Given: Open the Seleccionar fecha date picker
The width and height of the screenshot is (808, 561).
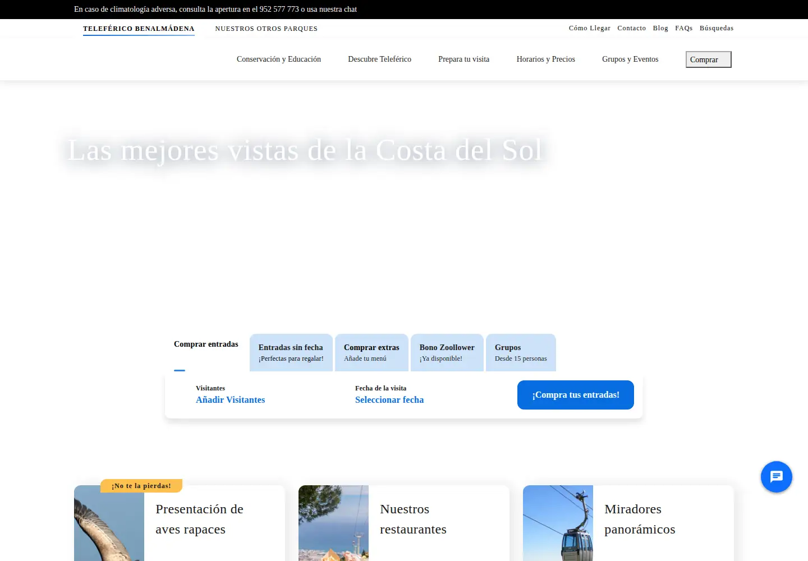Looking at the screenshot, I should pyautogui.click(x=389, y=399).
